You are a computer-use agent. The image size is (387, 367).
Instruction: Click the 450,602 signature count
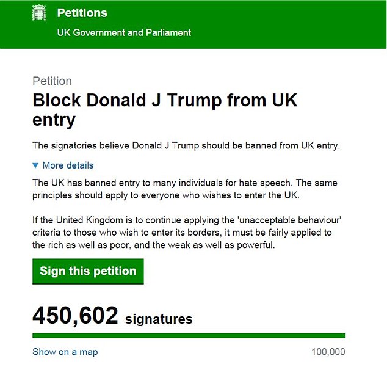pos(75,315)
